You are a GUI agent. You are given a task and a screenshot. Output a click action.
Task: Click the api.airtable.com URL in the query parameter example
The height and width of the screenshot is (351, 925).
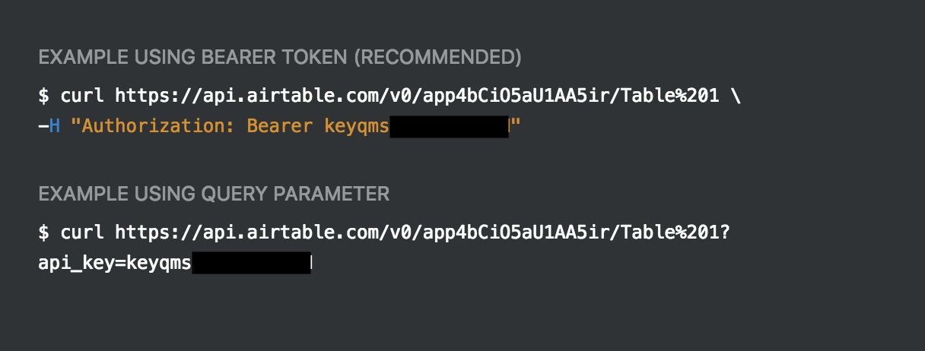pos(422,233)
